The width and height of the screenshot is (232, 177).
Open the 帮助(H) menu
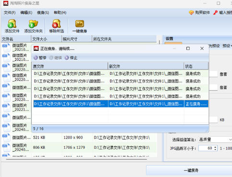coord(60,12)
